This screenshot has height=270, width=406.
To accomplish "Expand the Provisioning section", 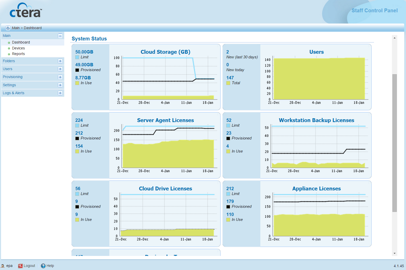I will coord(60,77).
